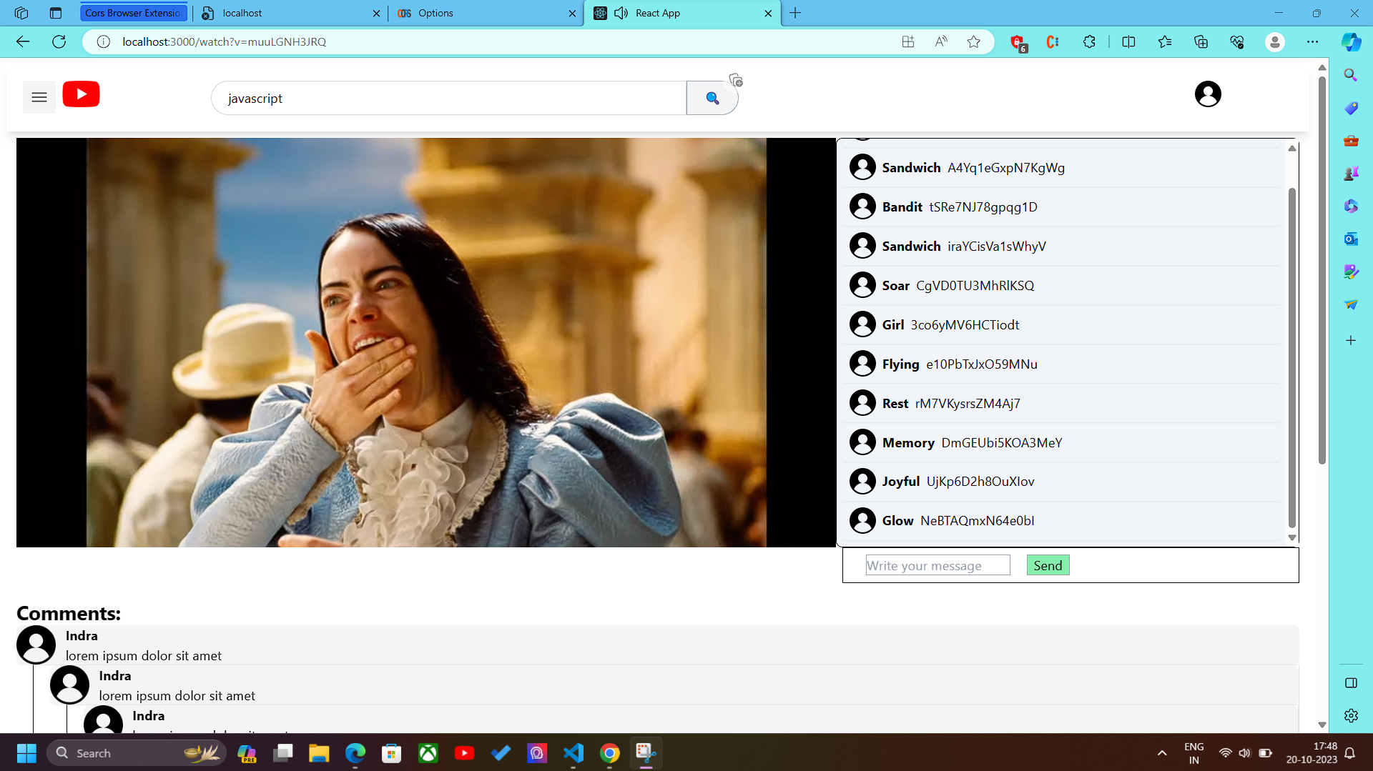Screen dimensions: 1373x771
Task: Toggle split screen icon in toolbar
Action: tap(1128, 41)
